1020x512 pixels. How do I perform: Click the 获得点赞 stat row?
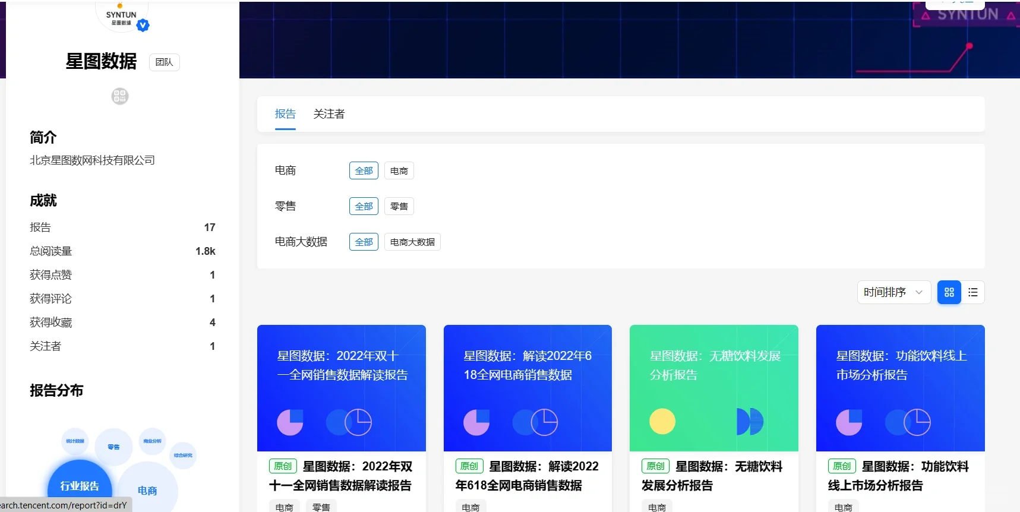122,275
